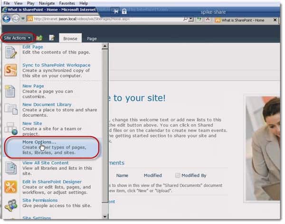Switch to the Page ribbon tab
This screenshot has width=285, height=224.
(x=92, y=38)
